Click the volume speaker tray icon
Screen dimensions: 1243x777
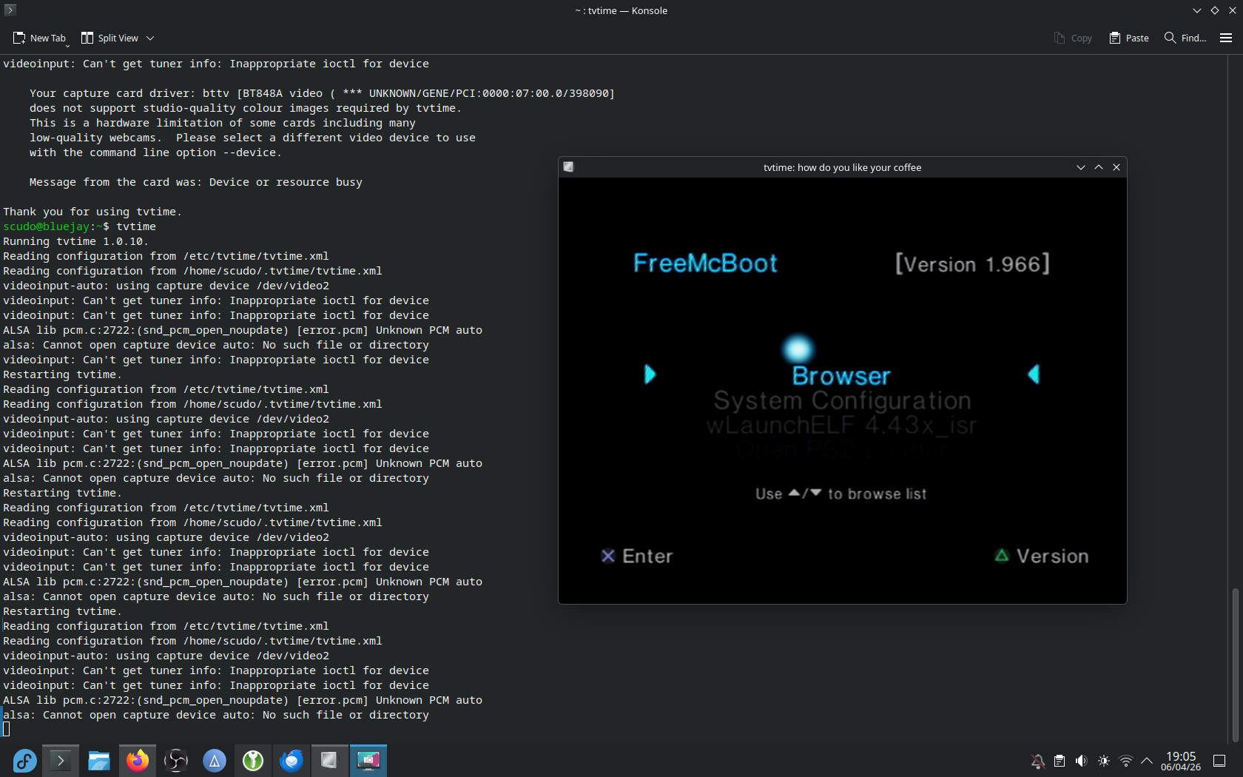pyautogui.click(x=1081, y=761)
